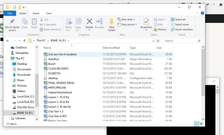Viewport: 224px width, 135px height.
Task: Select the AutoRun file
Action: coord(108,59)
